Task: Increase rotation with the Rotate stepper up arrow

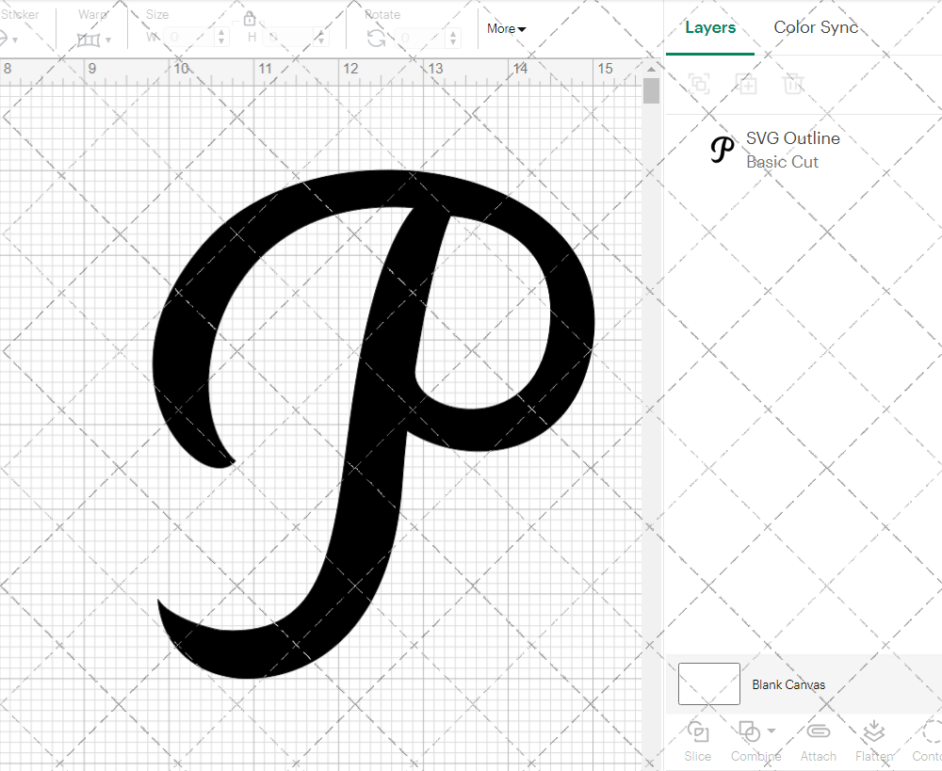Action: (453, 33)
